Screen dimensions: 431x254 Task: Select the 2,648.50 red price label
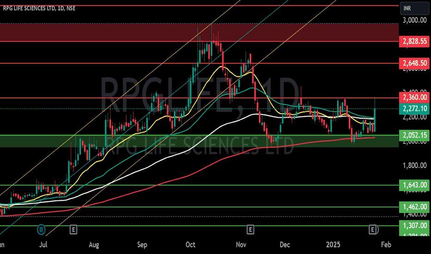[x=414, y=63]
